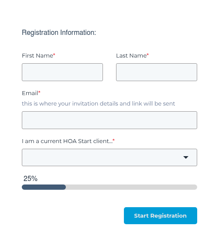Image resolution: width=219 pixels, height=246 pixels.
Task: Click red asterisk beside Email label
Action: click(39, 92)
